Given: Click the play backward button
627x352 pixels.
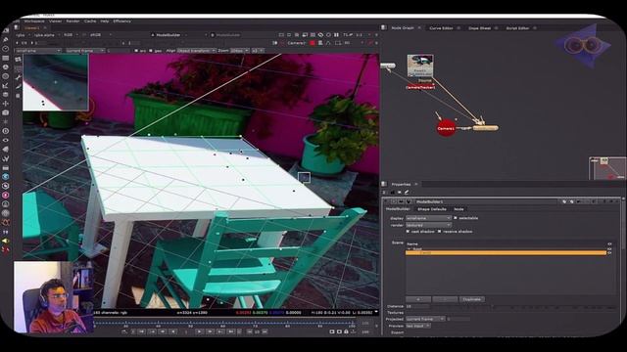Looking at the screenshot, I should pyautogui.click(x=173, y=331).
